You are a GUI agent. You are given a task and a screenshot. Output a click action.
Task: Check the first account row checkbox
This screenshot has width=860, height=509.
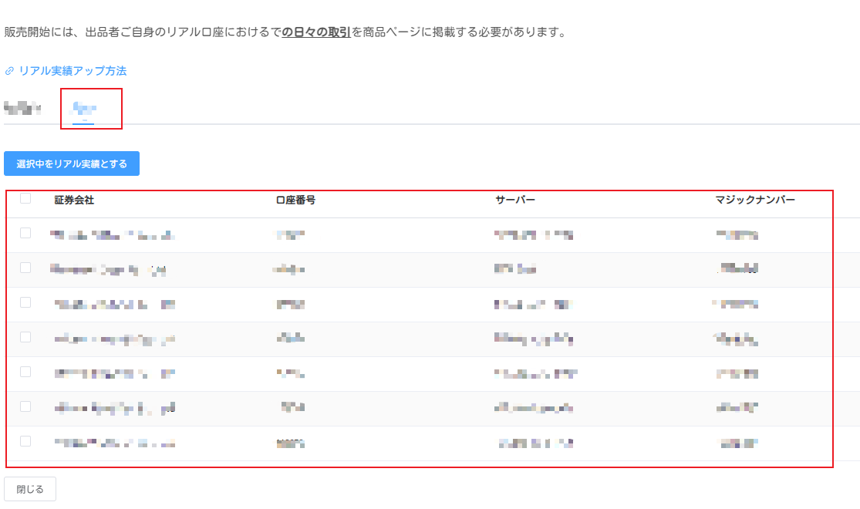click(25, 233)
